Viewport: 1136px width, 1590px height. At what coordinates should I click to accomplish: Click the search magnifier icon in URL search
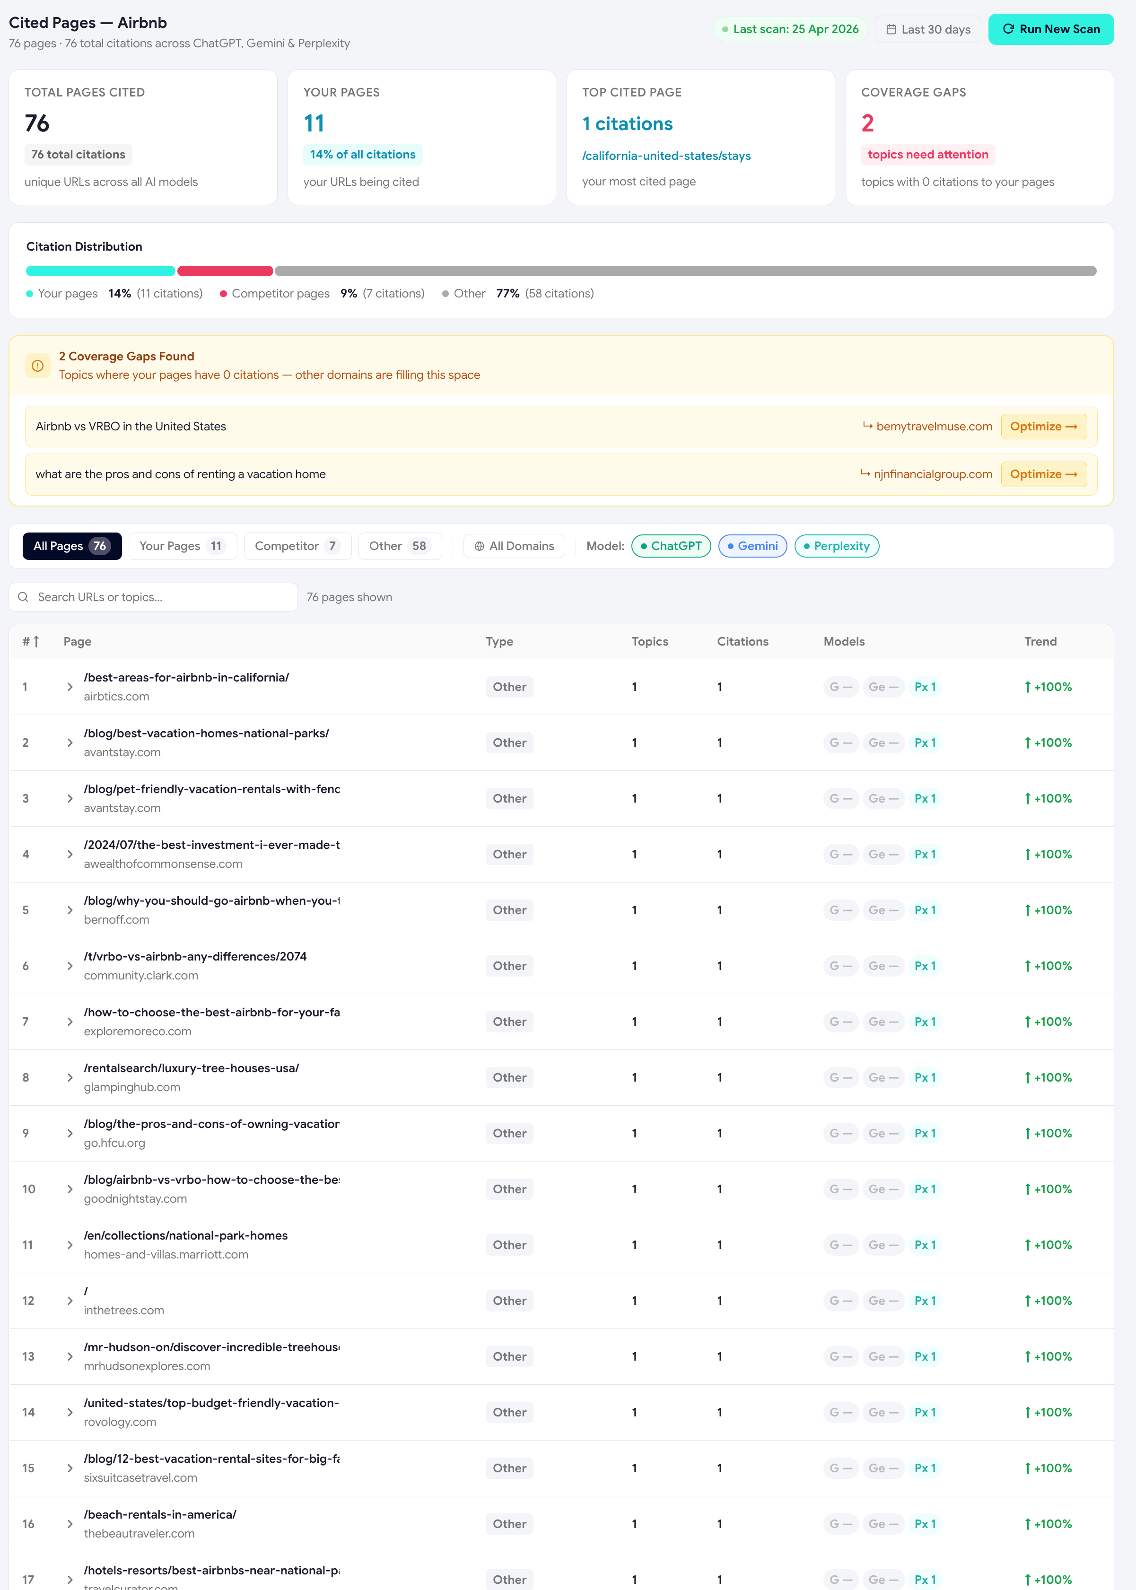23,597
